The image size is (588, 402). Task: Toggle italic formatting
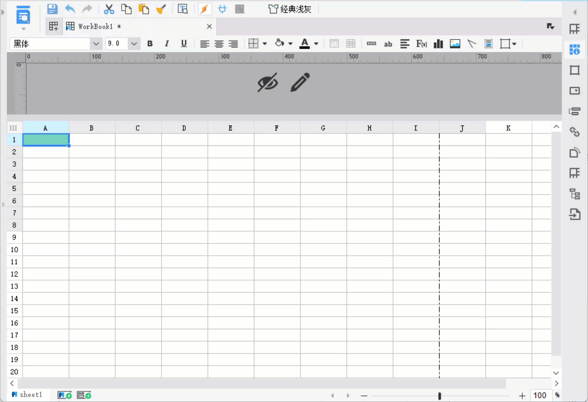tap(167, 44)
